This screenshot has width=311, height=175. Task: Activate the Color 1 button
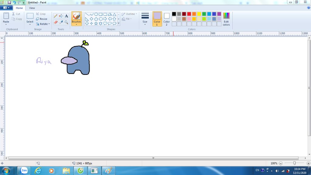tap(157, 19)
